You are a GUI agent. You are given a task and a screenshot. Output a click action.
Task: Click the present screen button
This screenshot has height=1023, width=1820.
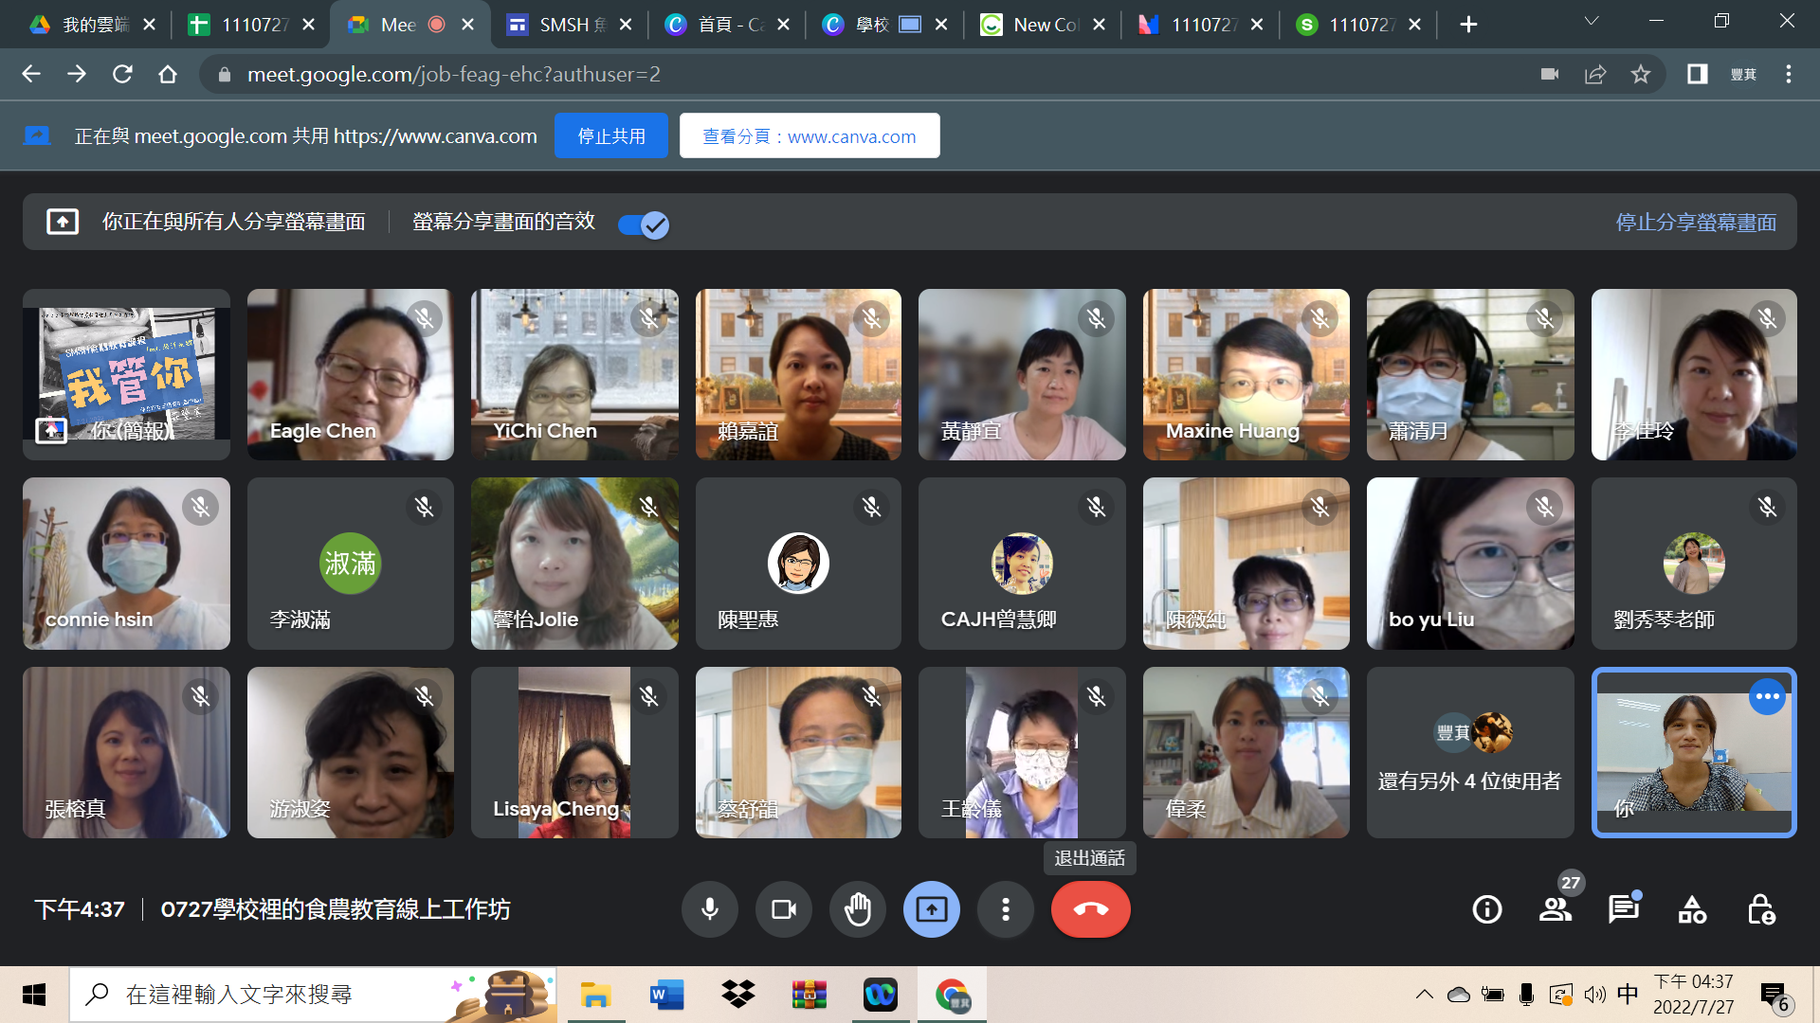click(931, 909)
